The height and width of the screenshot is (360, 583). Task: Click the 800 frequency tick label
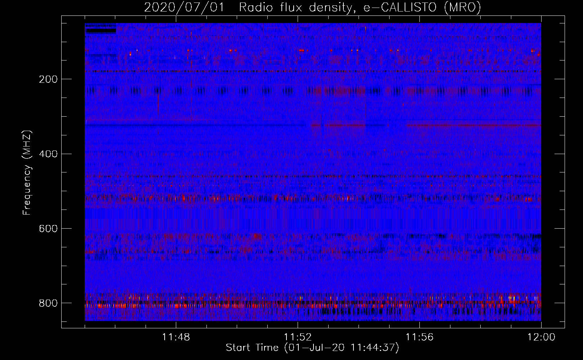pos(48,303)
